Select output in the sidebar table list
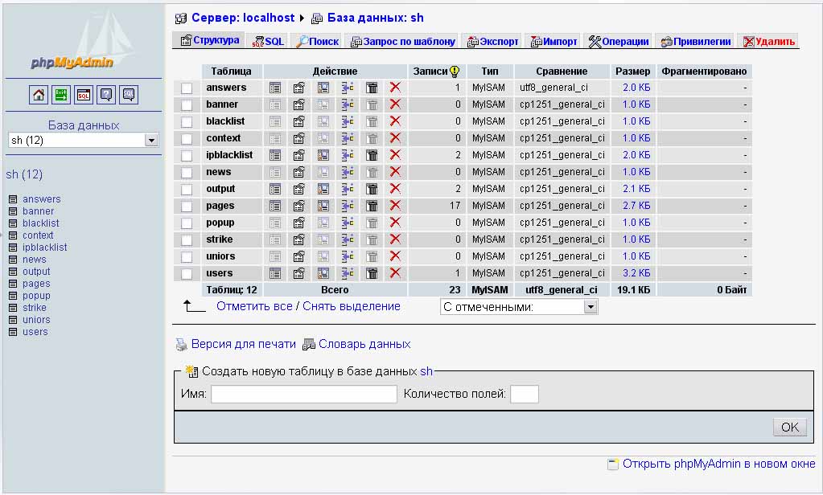This screenshot has height=495, width=823. [36, 272]
